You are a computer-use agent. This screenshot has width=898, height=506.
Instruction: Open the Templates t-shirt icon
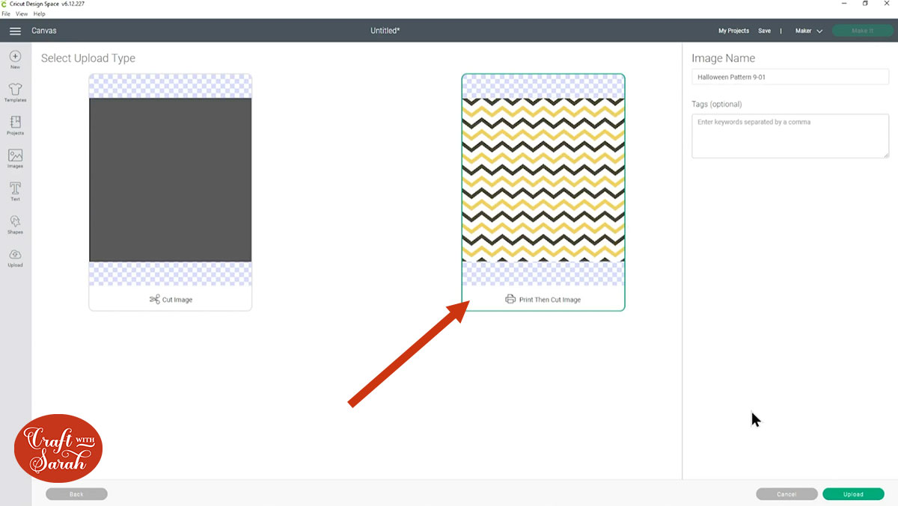15,89
